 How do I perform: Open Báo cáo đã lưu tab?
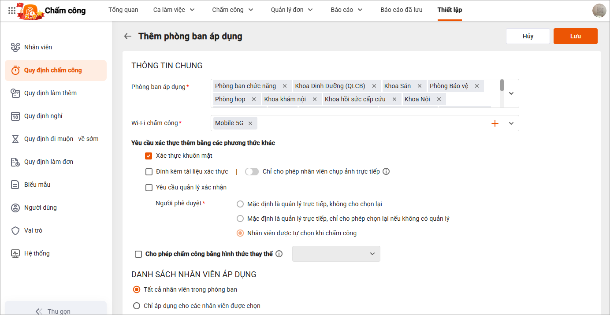[402, 10]
